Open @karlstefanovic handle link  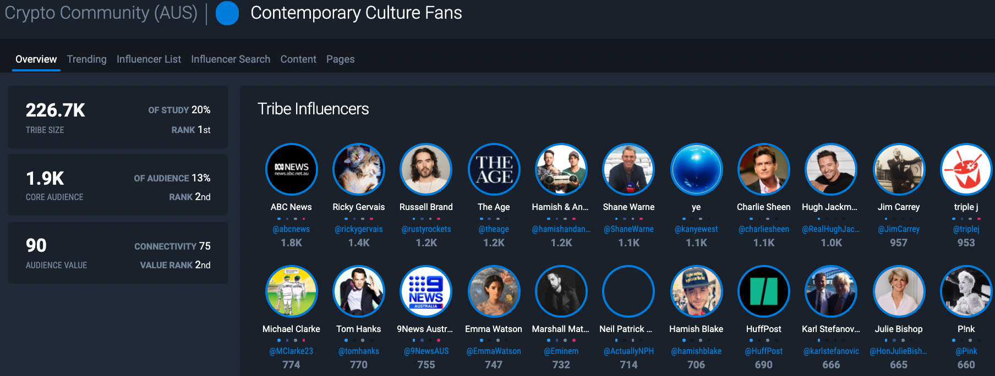[831, 351]
